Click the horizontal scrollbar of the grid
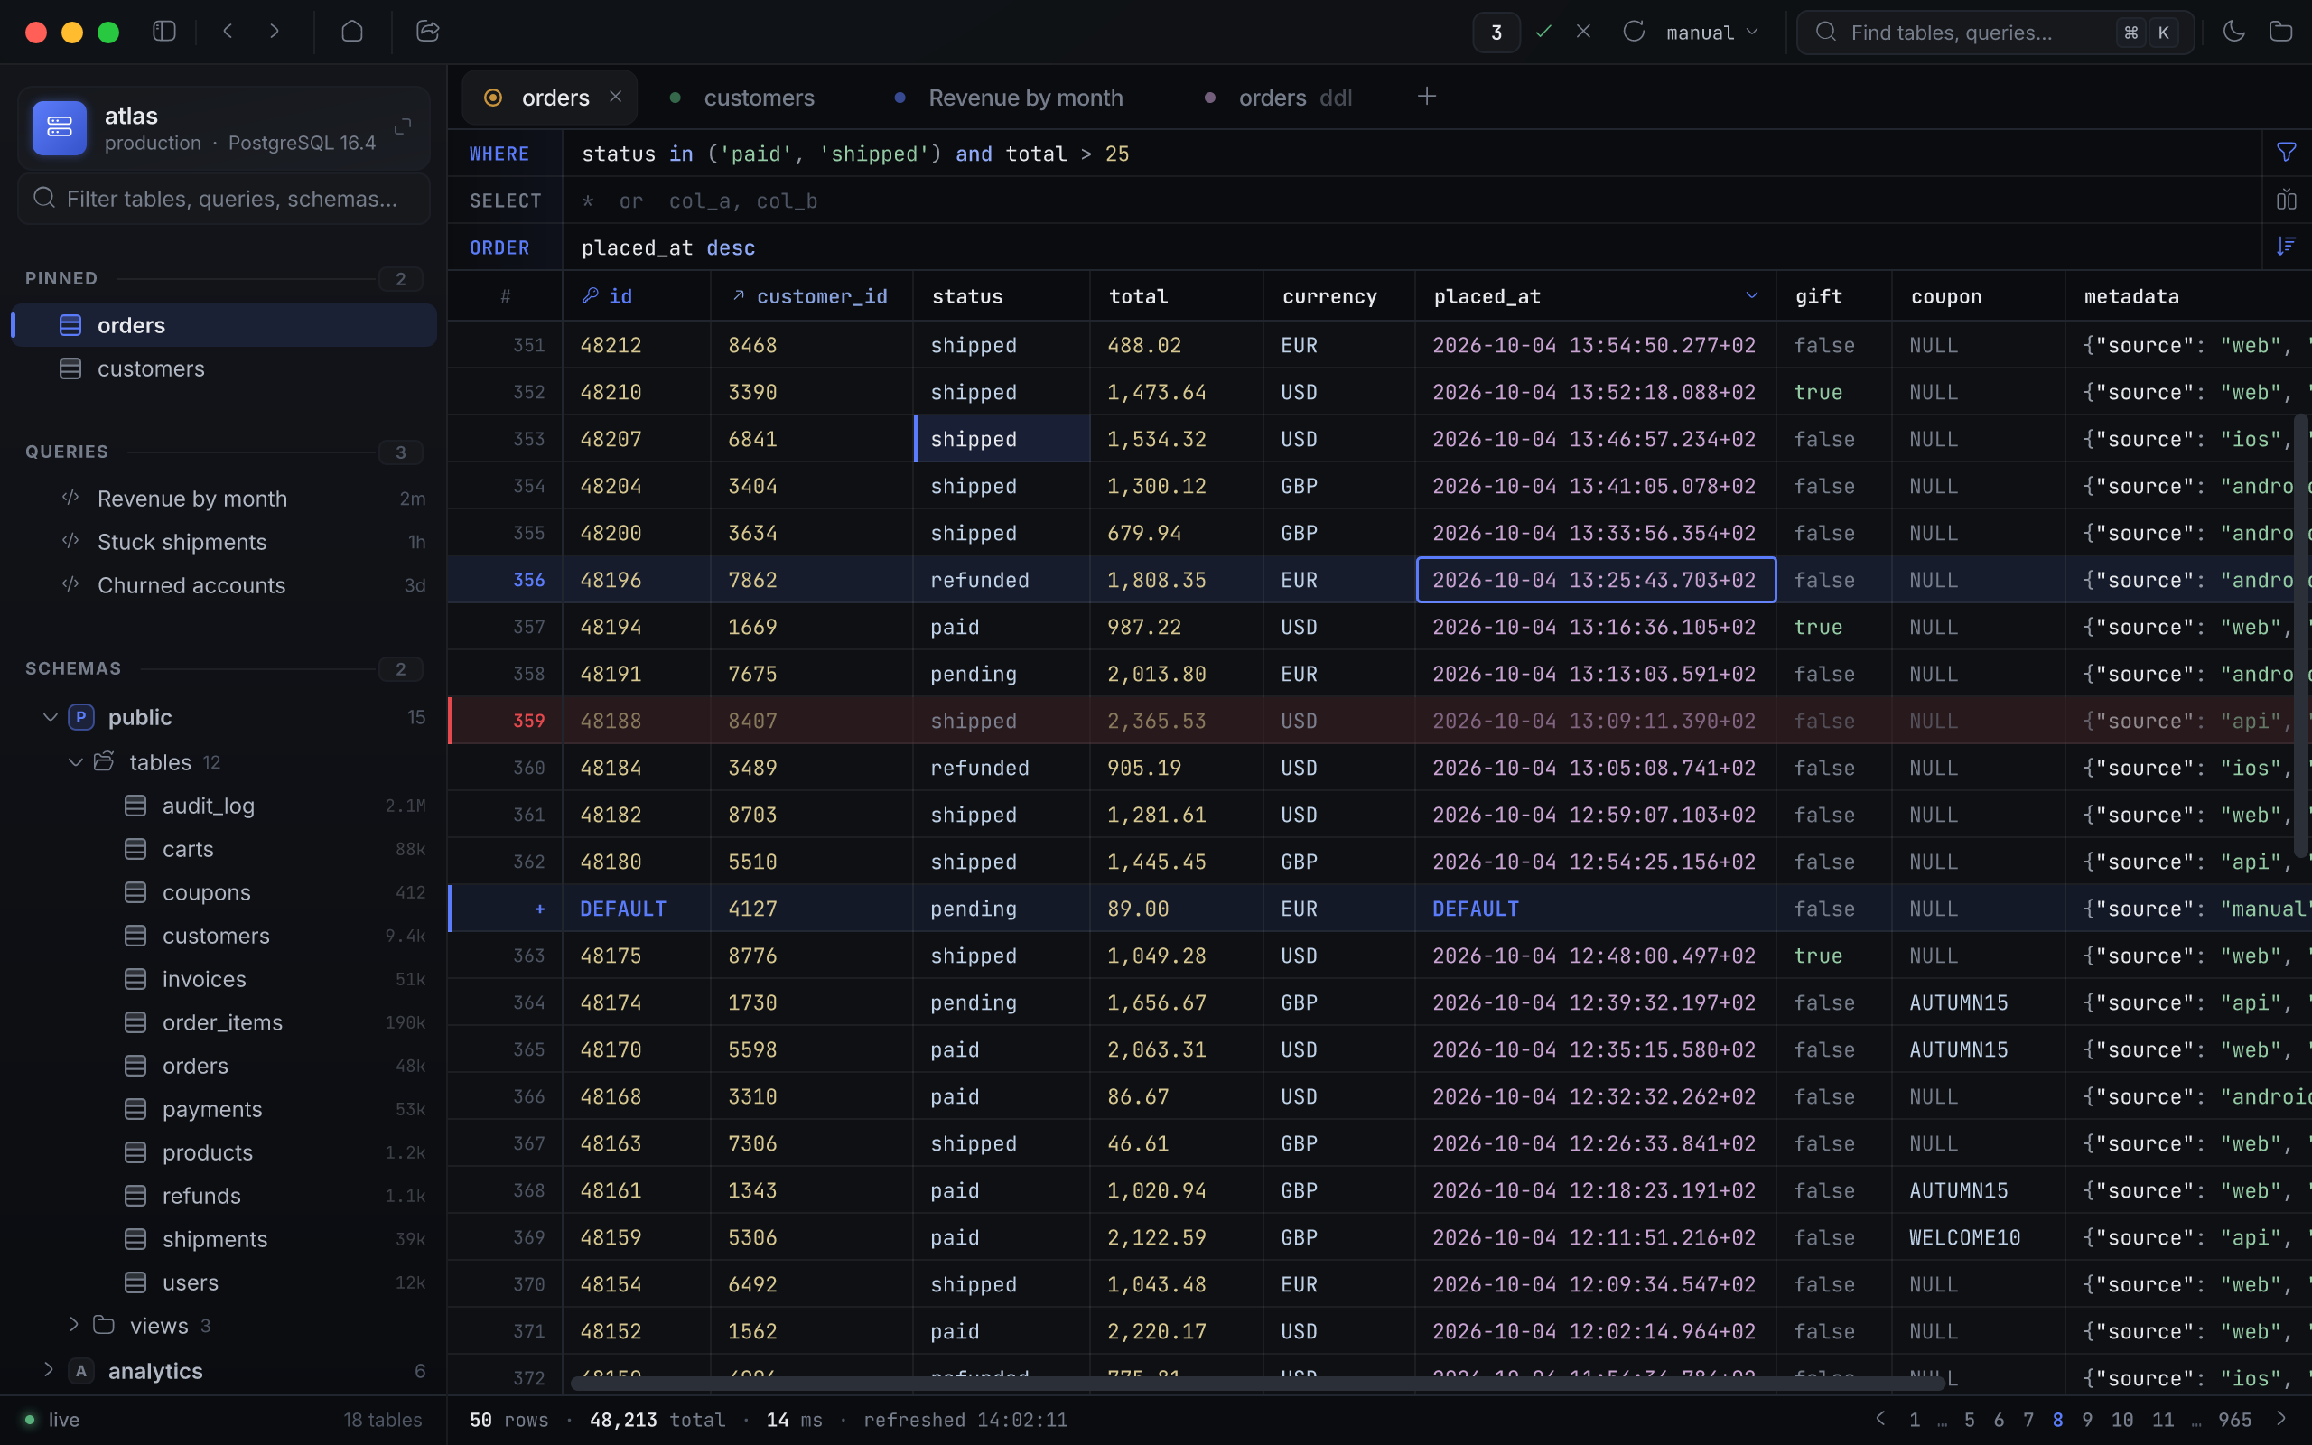The image size is (2312, 1445). pyautogui.click(x=1257, y=1383)
